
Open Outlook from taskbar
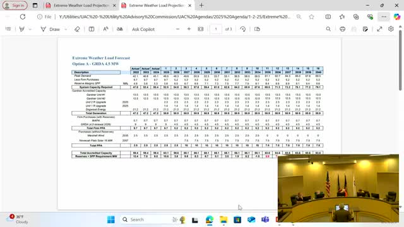pyautogui.click(x=251, y=219)
